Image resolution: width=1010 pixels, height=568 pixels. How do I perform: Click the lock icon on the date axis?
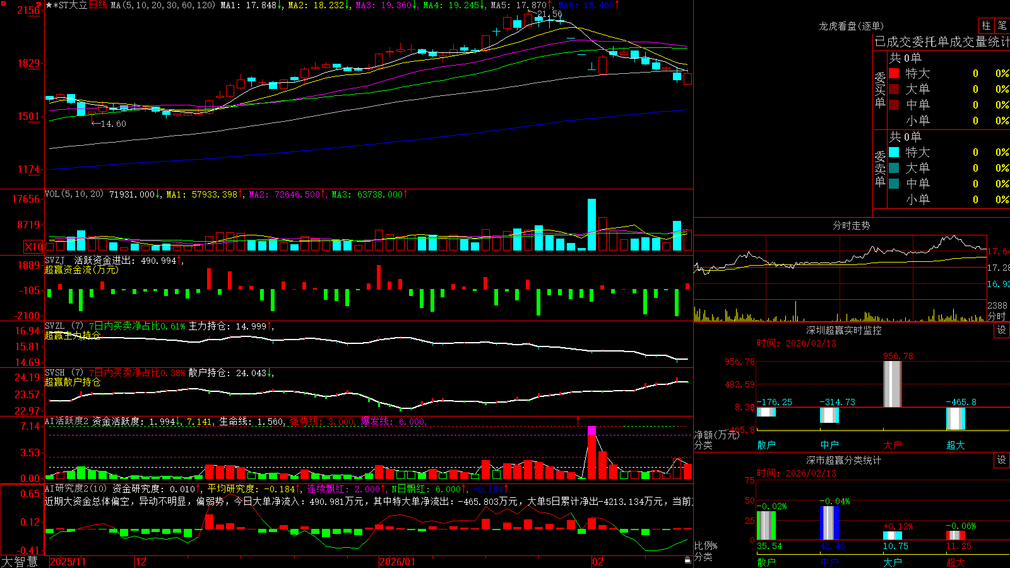point(687,560)
